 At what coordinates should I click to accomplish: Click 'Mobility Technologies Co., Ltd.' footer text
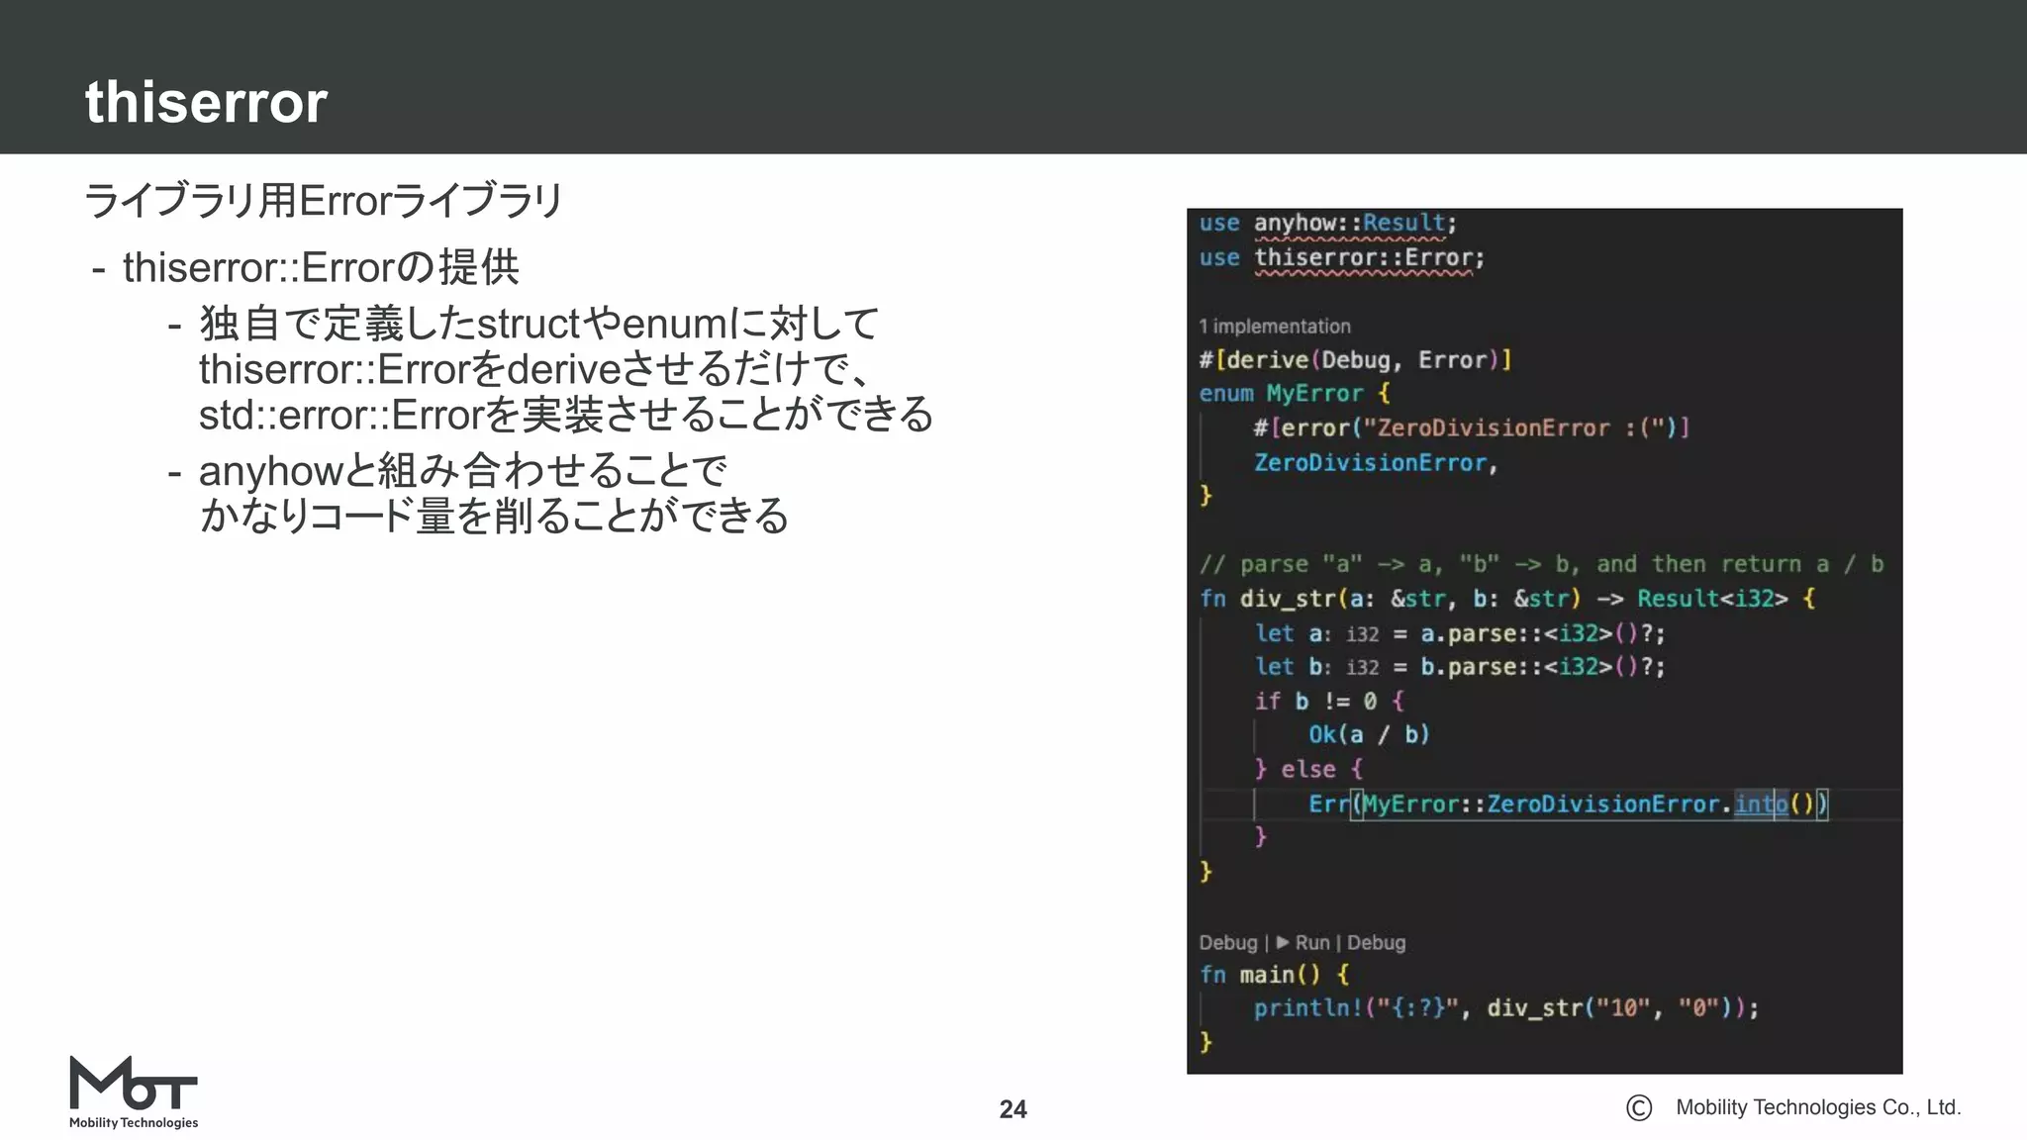pos(1818,1107)
